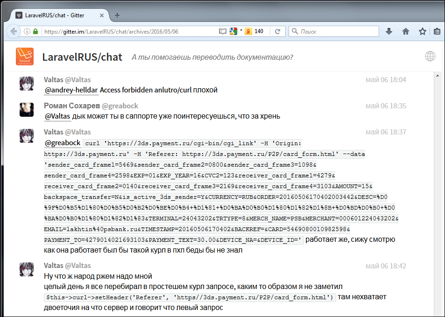Click the Laravel room logo
This screenshot has height=317, width=445.
click(25, 56)
